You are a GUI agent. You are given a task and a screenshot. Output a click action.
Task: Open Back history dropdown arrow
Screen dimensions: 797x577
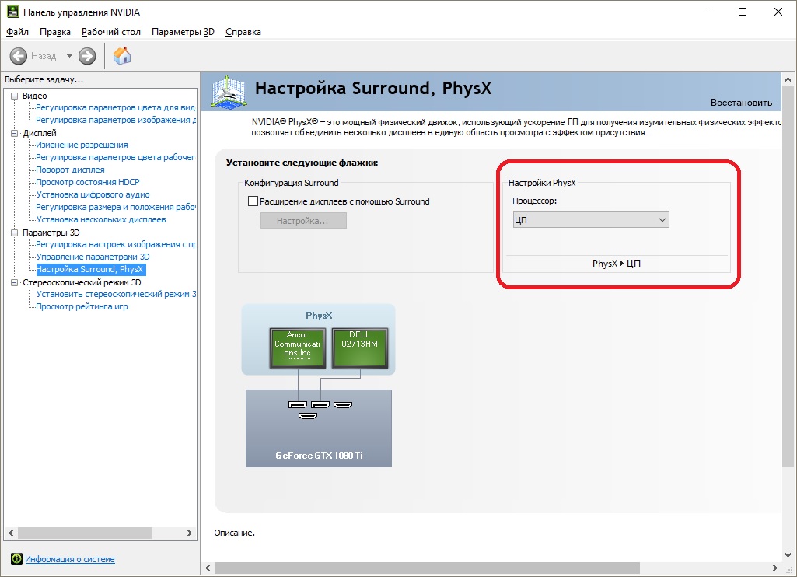coord(69,56)
